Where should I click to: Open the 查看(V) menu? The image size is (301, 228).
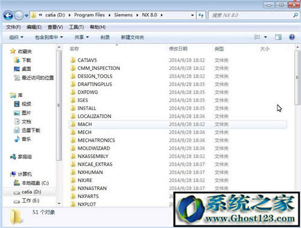tap(55, 27)
